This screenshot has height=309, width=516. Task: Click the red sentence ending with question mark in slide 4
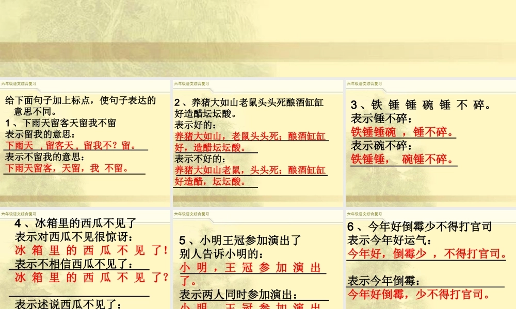click(91, 278)
